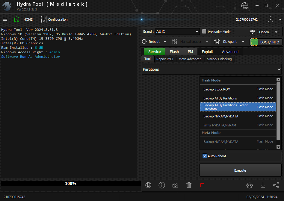The height and width of the screenshot is (201, 284).
Task: Click the Flash Mode group header
Action: pos(238,80)
